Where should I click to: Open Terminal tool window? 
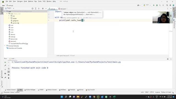71,90
